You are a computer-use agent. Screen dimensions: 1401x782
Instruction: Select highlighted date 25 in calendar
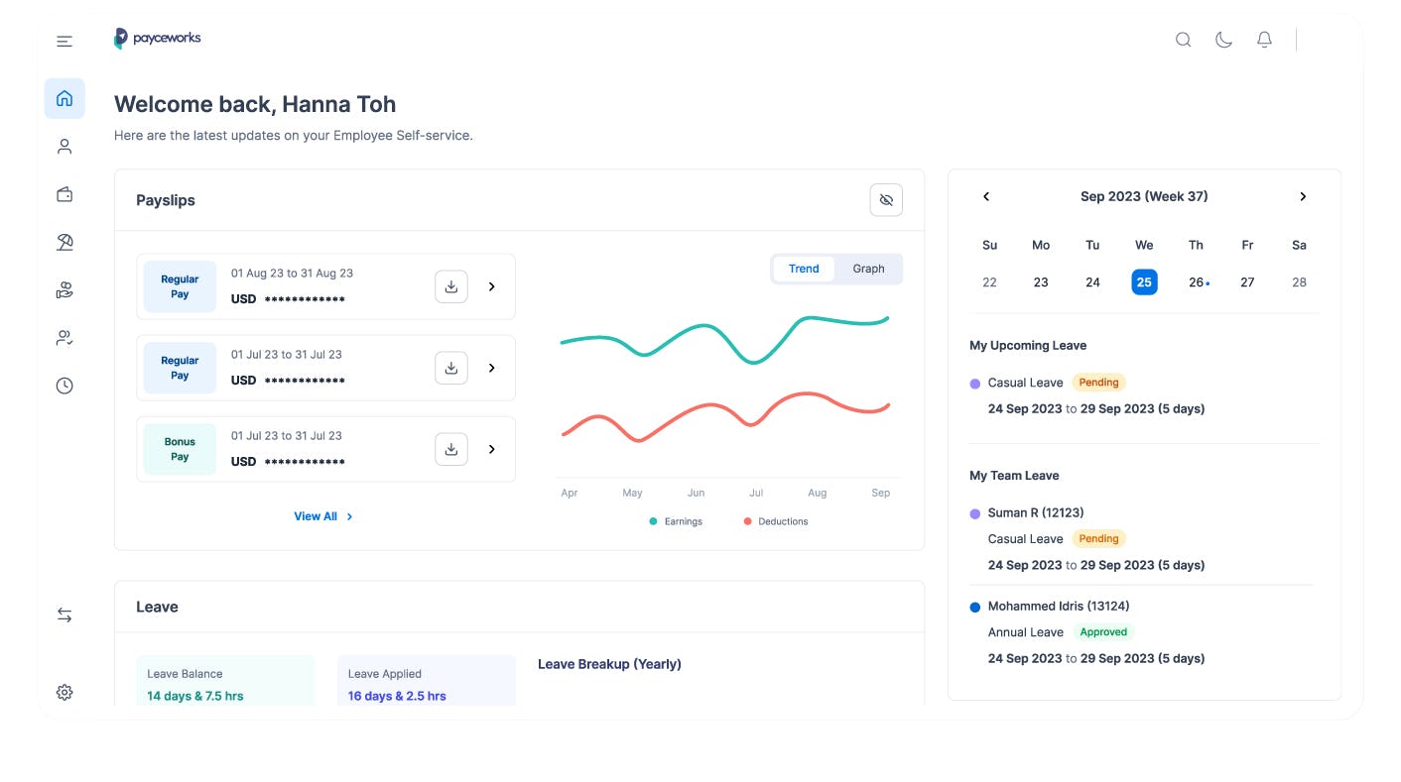tap(1144, 282)
